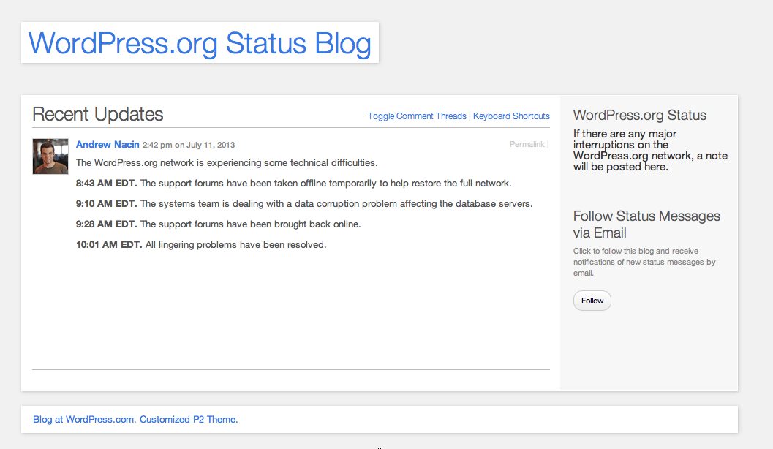Image resolution: width=773 pixels, height=449 pixels.
Task: Open Andrew Nacin author link
Action: coord(108,144)
